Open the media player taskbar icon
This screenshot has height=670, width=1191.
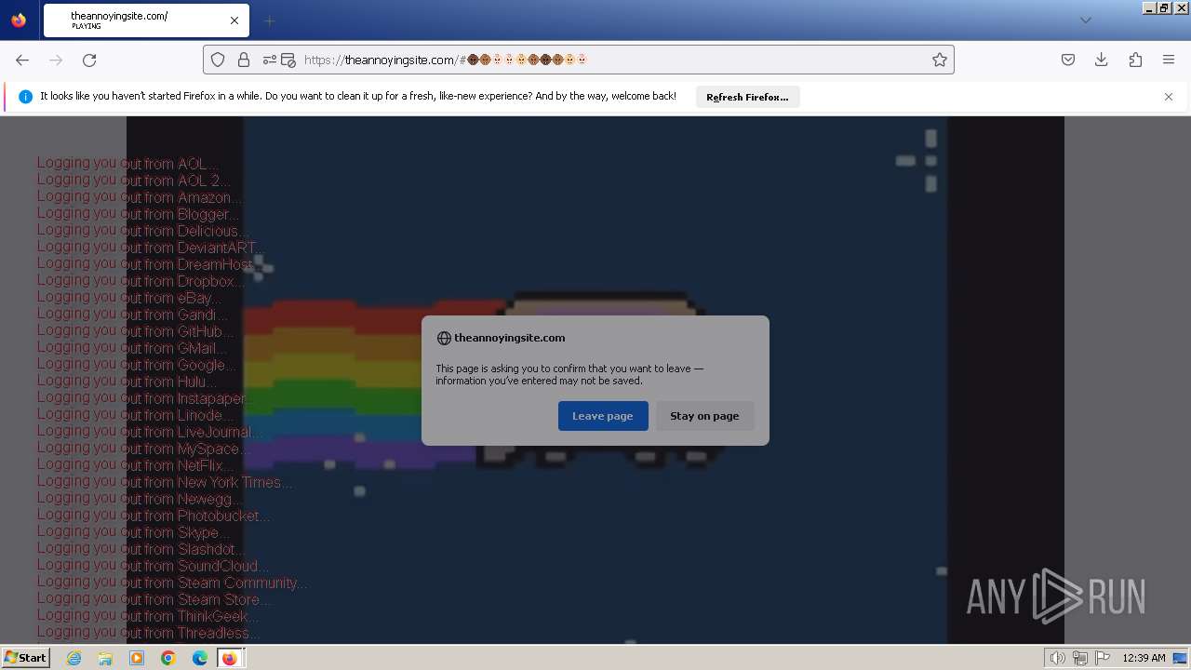pyautogui.click(x=137, y=658)
